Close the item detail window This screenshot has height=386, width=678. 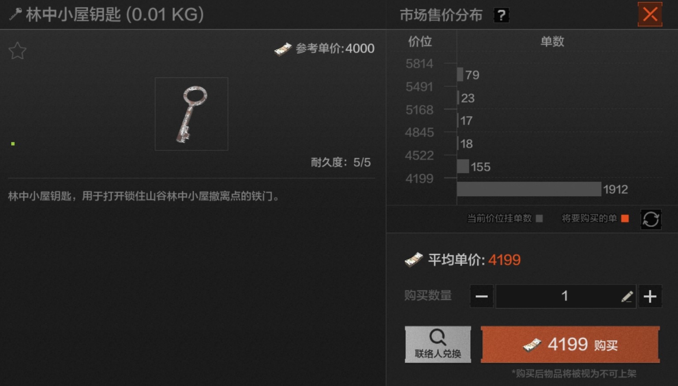(x=650, y=15)
